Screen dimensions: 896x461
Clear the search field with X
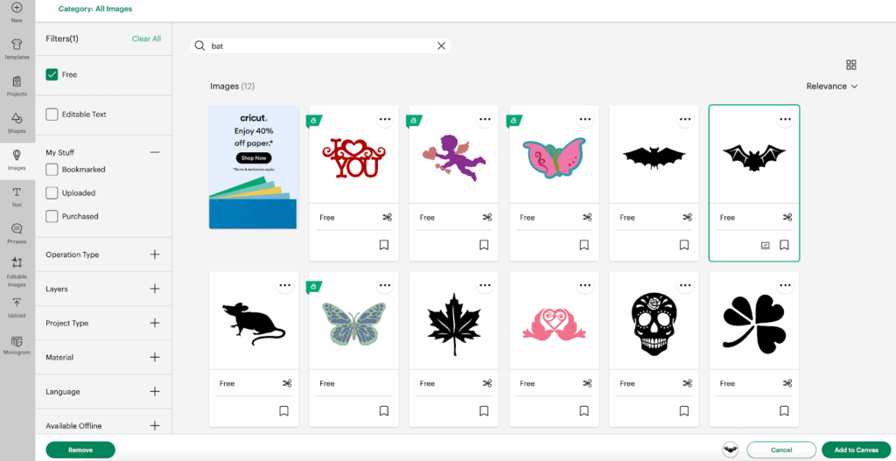[441, 46]
